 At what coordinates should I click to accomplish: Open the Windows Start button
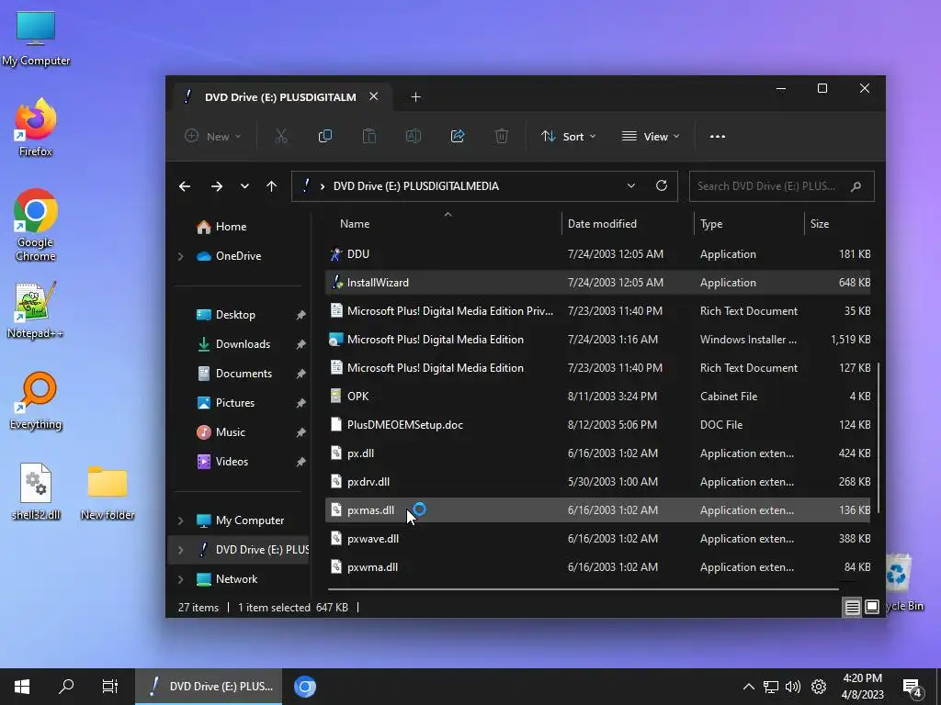pyautogui.click(x=22, y=687)
